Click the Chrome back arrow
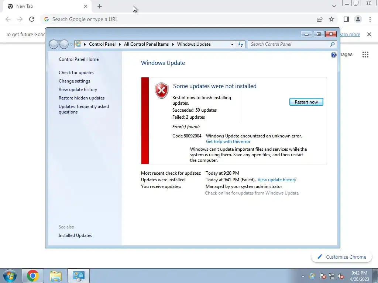 (x=8, y=19)
